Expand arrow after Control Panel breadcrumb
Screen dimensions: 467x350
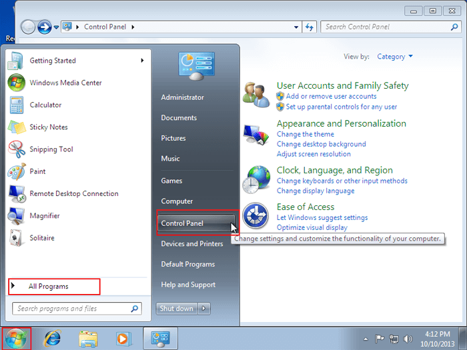(133, 27)
